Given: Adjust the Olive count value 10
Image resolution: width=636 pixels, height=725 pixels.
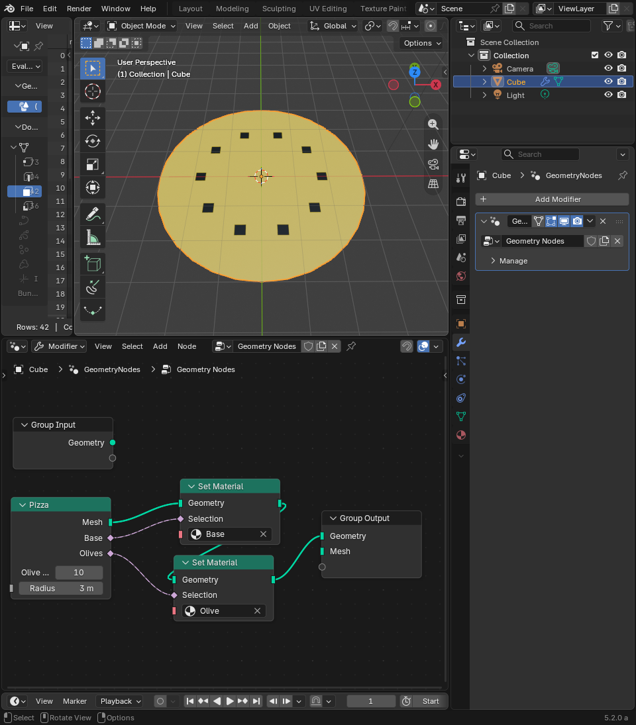Looking at the screenshot, I should [x=79, y=573].
